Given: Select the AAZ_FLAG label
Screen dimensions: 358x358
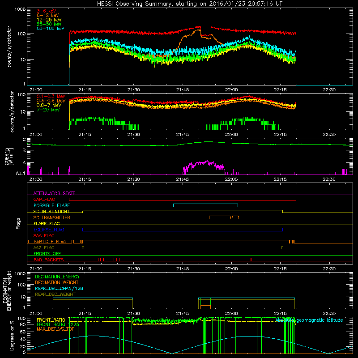Looking at the screenshot, I should 44,247.
